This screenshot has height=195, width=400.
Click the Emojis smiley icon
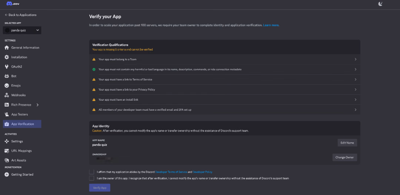(x=7, y=86)
